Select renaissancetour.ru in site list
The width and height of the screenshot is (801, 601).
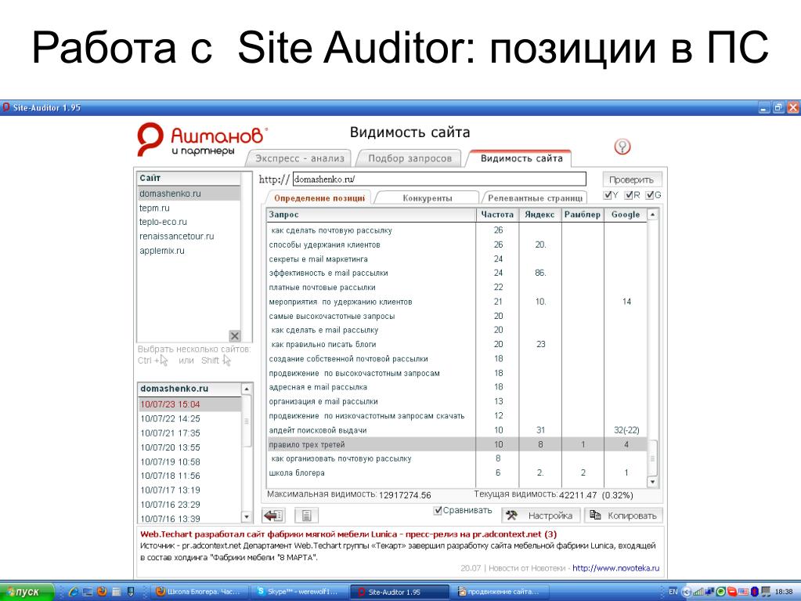point(189,236)
